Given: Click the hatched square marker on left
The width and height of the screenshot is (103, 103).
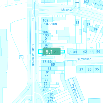Looking at the screenshot, I should pos(21,57).
